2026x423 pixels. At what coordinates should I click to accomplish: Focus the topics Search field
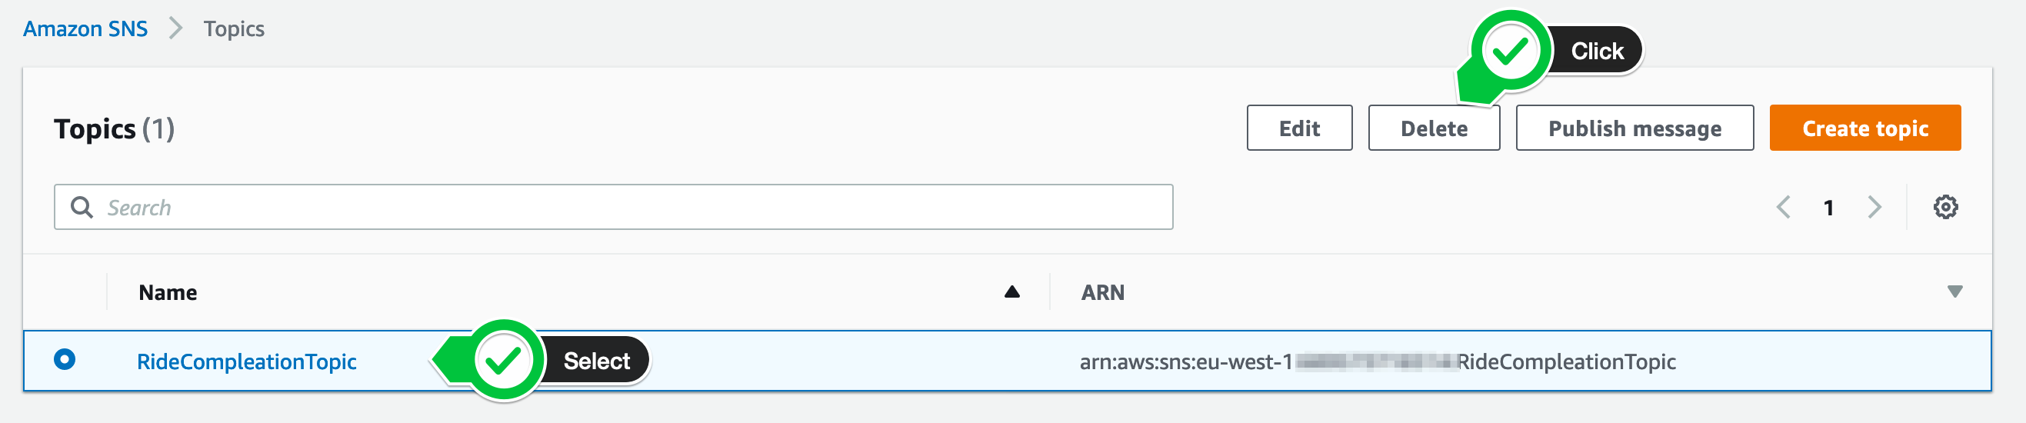pos(614,207)
